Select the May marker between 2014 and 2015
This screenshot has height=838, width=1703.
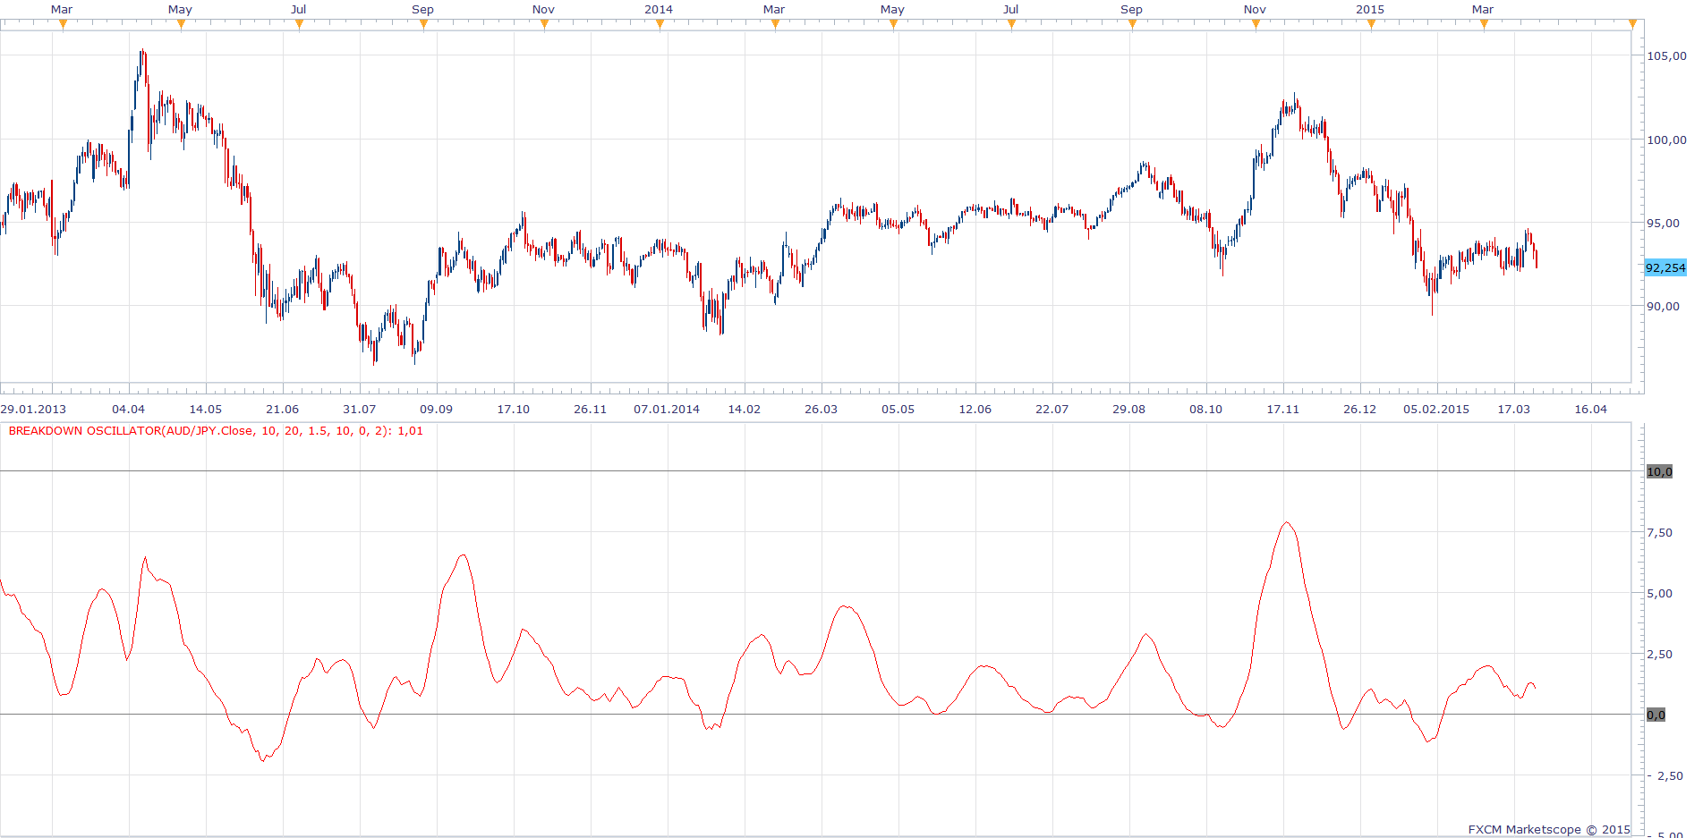tap(893, 24)
